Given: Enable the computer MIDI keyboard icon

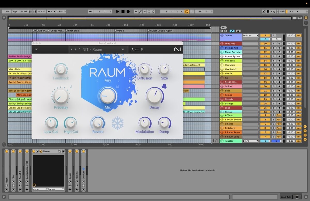Looking at the screenshot, I should point(268,11).
